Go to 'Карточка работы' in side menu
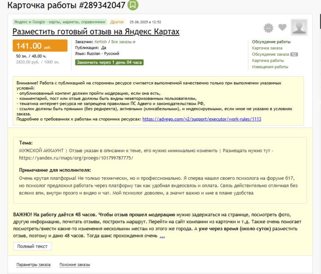Image resolution: width=321 pixels, height=274 pixels. (x=268, y=60)
